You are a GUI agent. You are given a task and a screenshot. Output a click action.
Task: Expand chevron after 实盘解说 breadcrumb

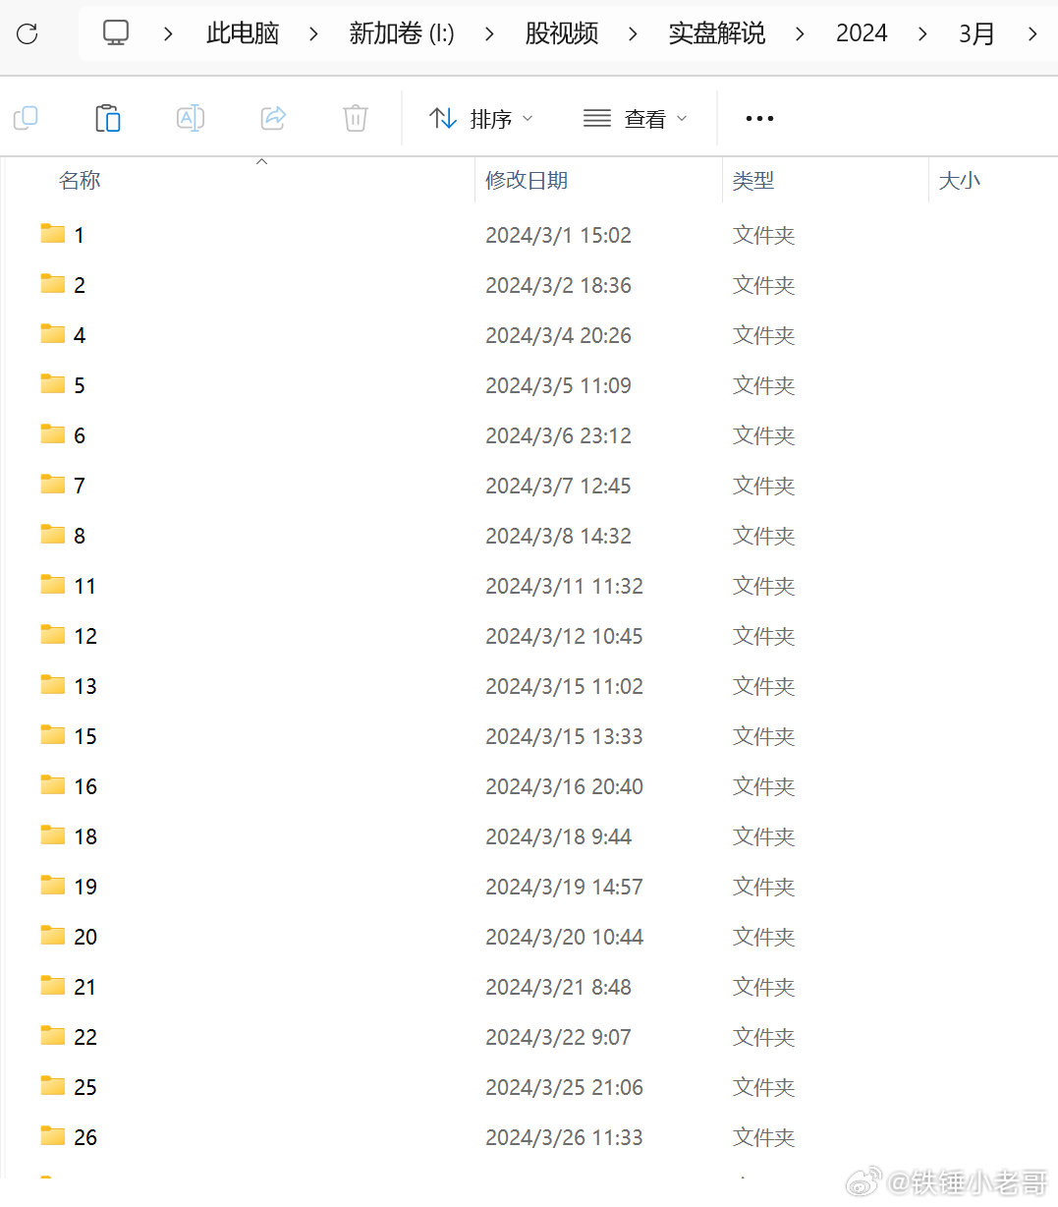pos(800,33)
